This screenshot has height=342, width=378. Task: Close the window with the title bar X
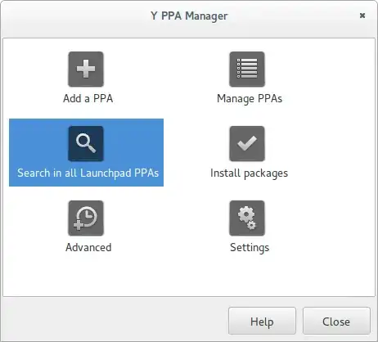(362, 16)
